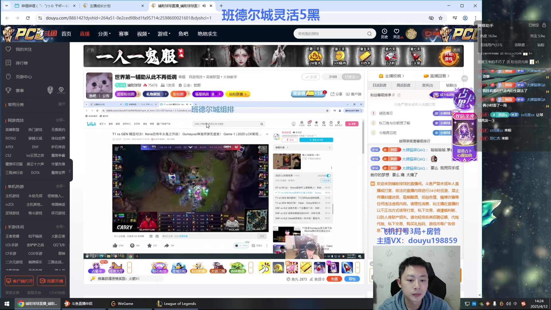Reload the page in Chrome
This screenshot has width=551, height=310.
[28, 18]
